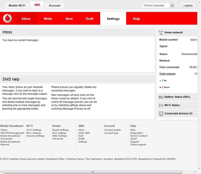Click the Vodafone logo icon
201x174 pixels.
point(8,18)
